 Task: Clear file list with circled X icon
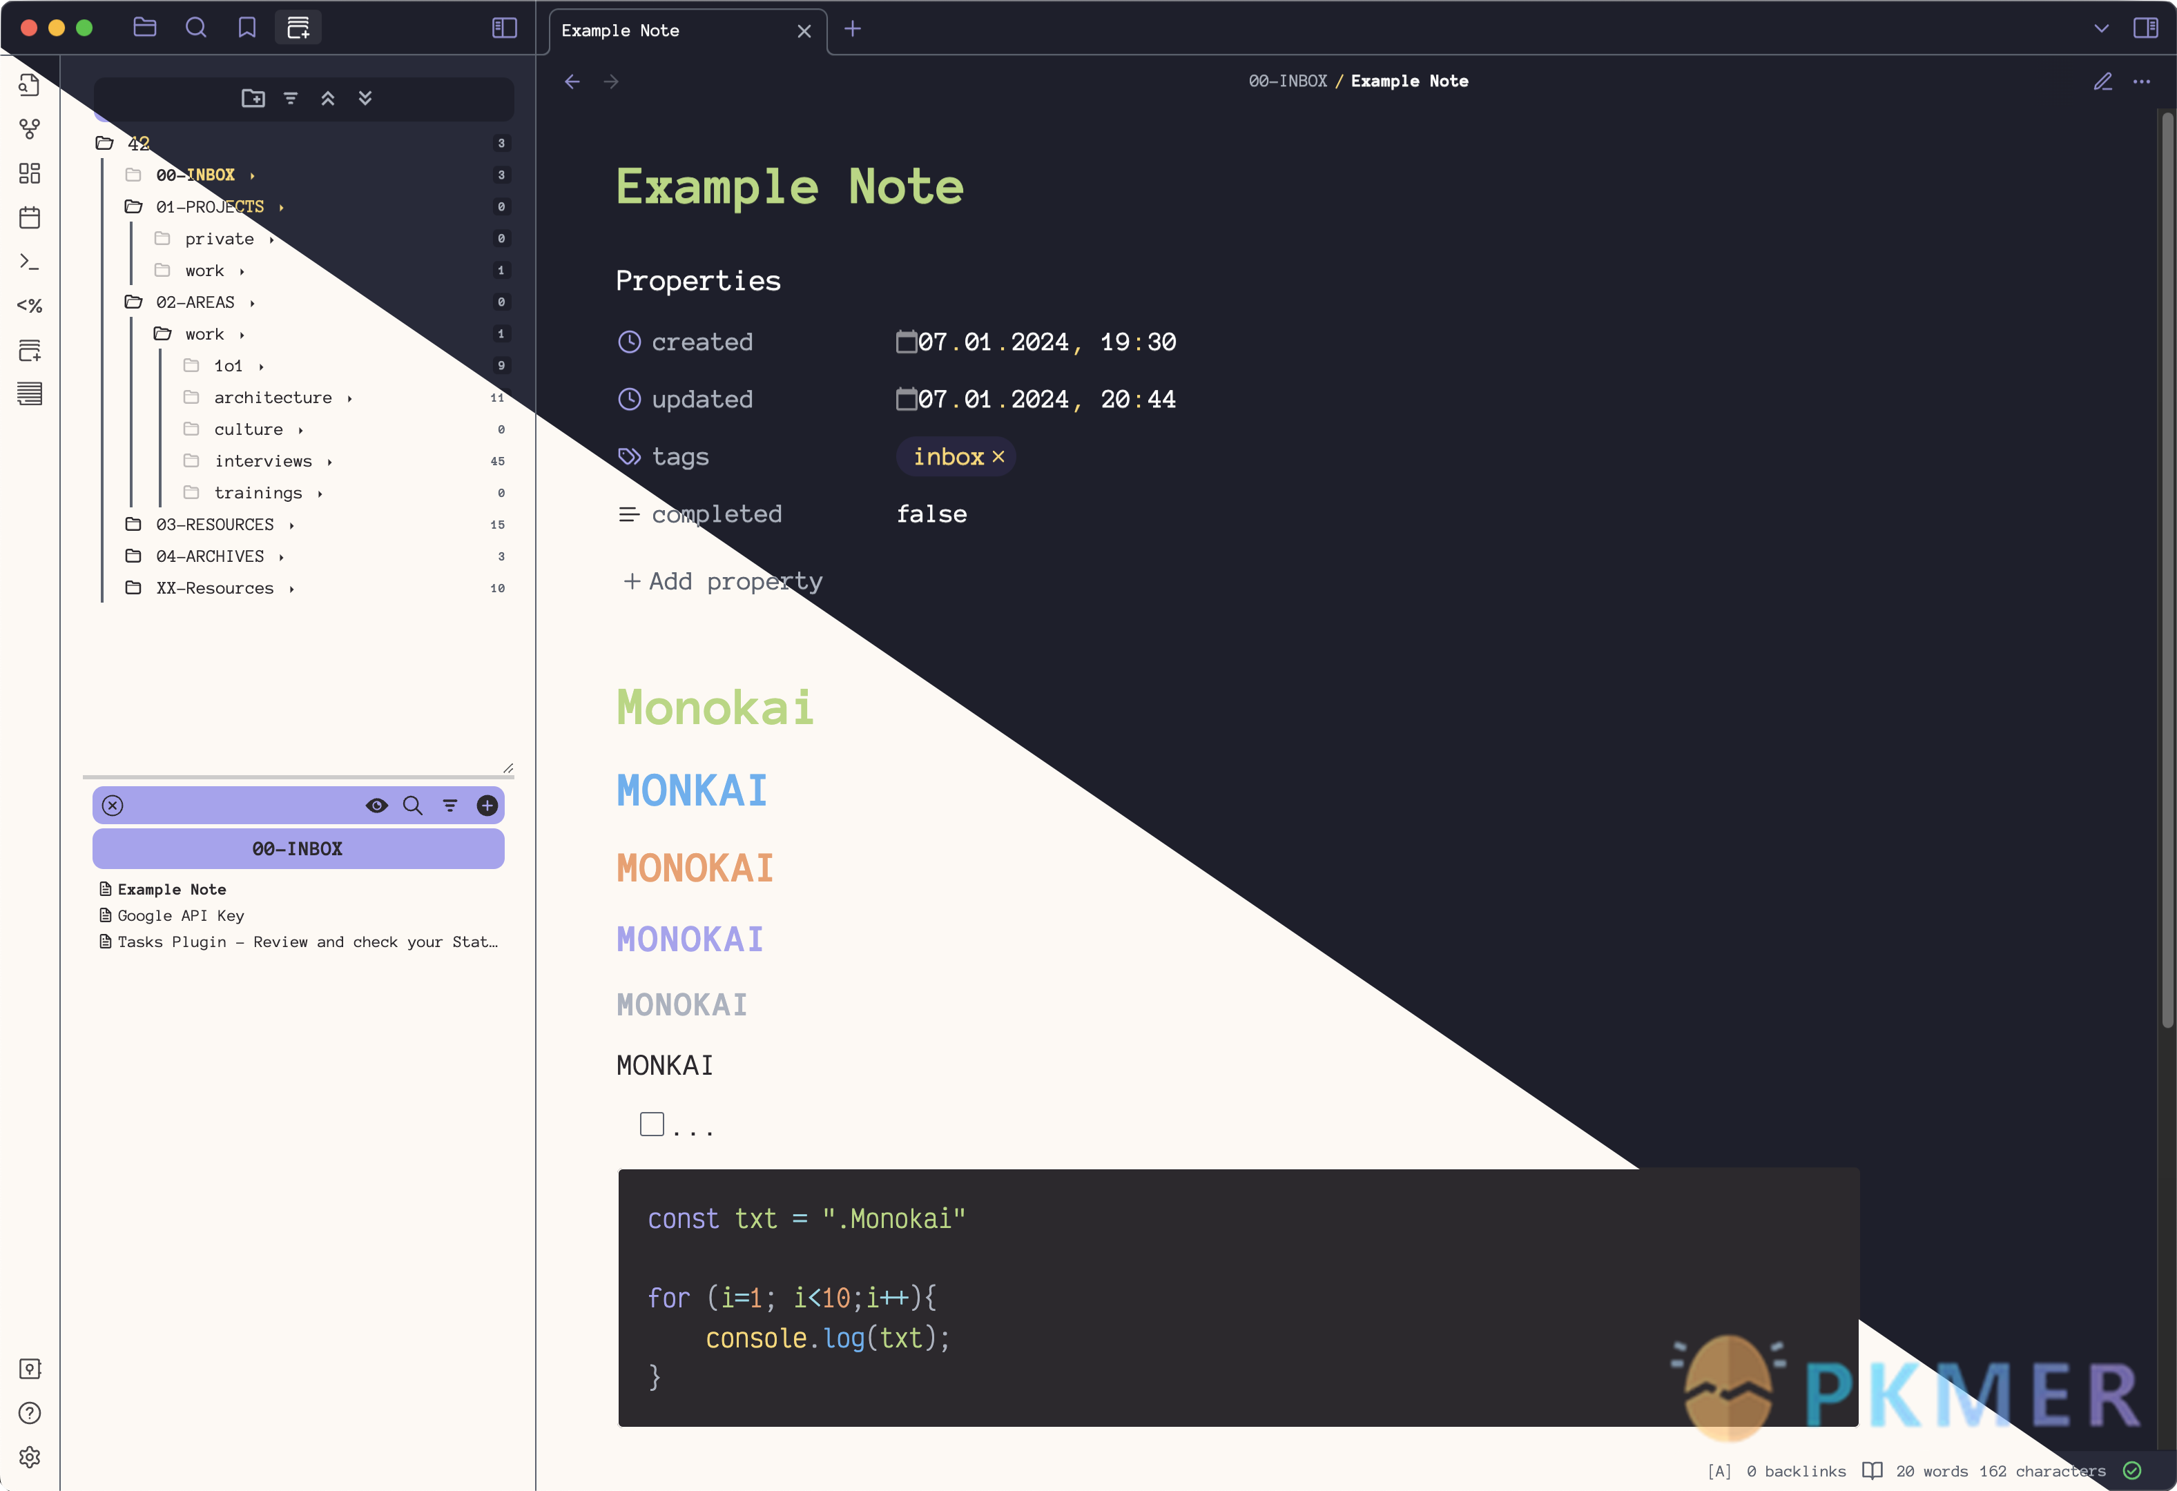pos(113,806)
